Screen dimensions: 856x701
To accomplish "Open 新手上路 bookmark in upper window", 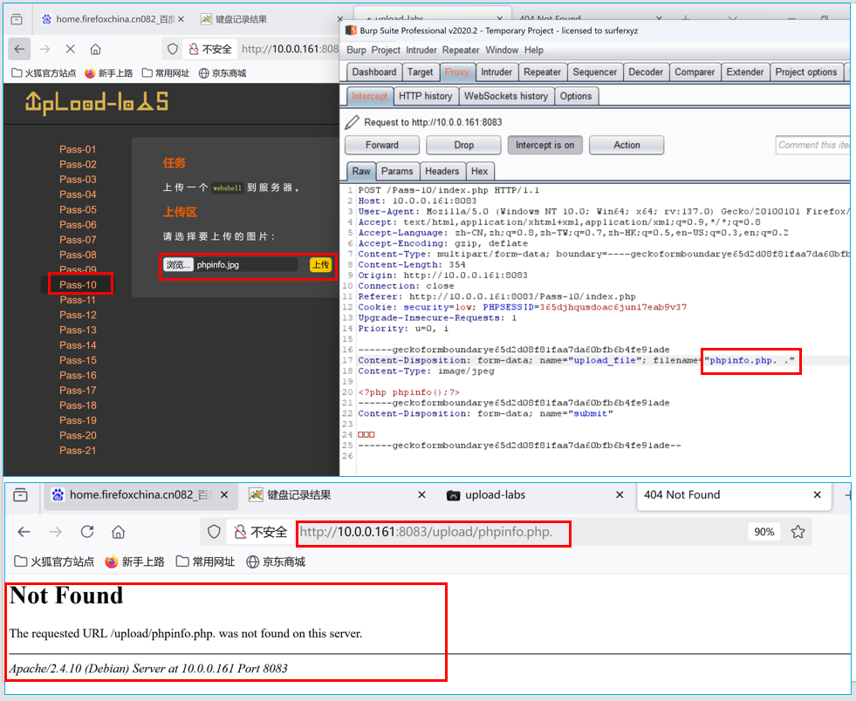I will (x=109, y=73).
